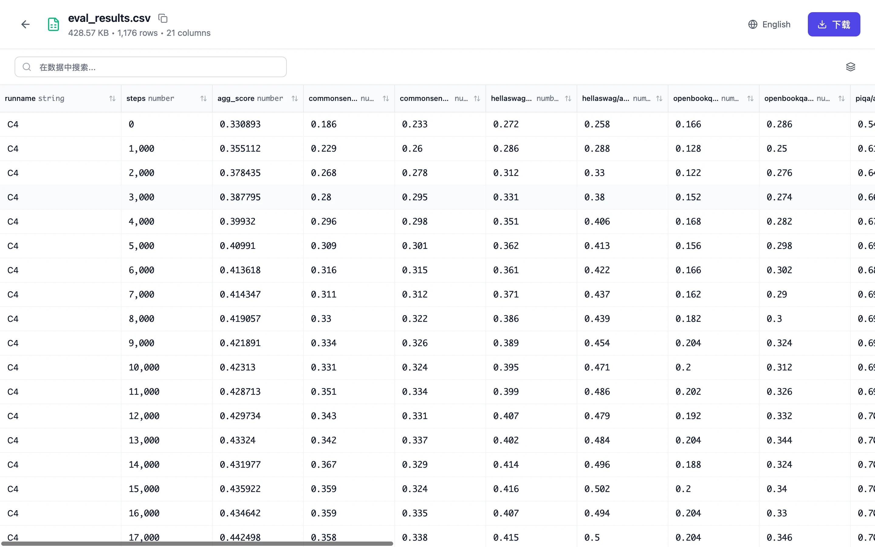The image size is (875, 547).
Task: Sort by steps column arrows
Action: (203, 98)
